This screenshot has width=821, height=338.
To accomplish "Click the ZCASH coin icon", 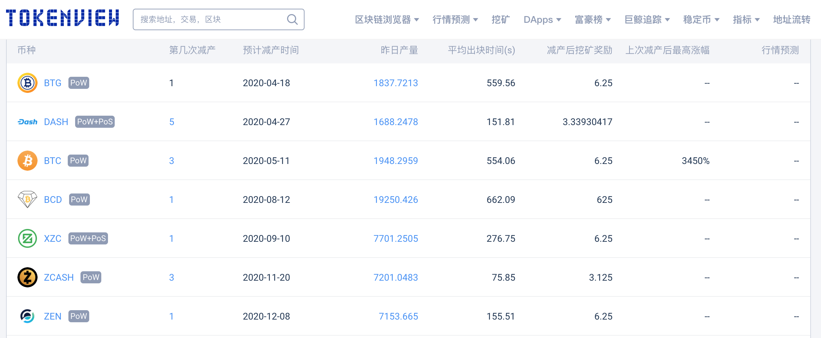I will pyautogui.click(x=28, y=277).
